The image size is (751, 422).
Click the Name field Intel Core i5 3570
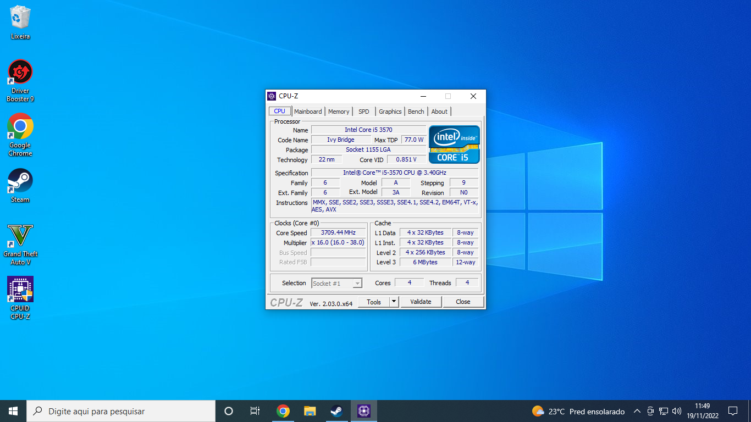coord(368,130)
